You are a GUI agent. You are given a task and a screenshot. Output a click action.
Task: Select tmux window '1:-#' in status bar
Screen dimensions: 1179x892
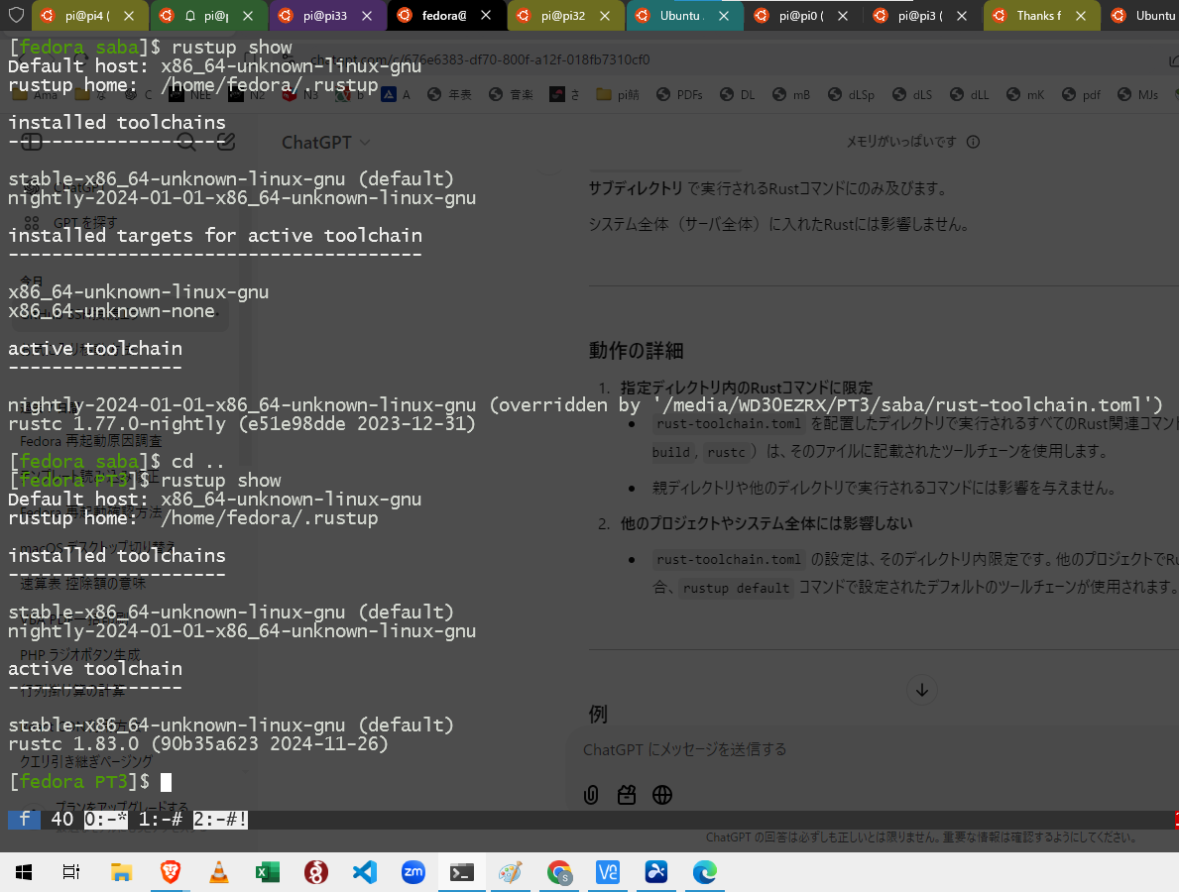tap(161, 819)
